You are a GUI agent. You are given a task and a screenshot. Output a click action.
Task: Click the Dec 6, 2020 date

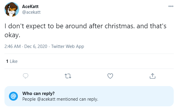(x=36, y=46)
